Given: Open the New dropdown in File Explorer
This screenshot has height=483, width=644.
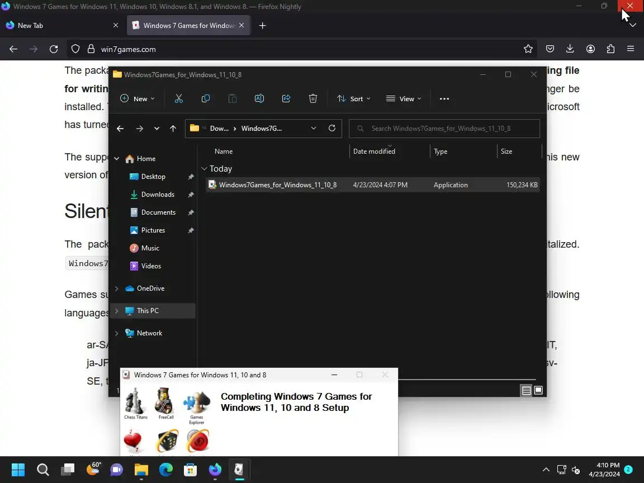Looking at the screenshot, I should tap(137, 98).
